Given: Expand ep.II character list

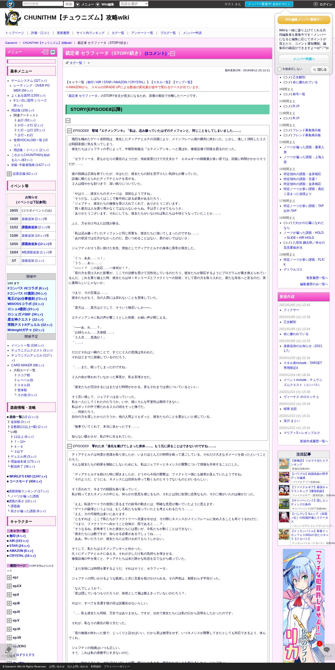Looking at the screenshot, I should 9,595.
